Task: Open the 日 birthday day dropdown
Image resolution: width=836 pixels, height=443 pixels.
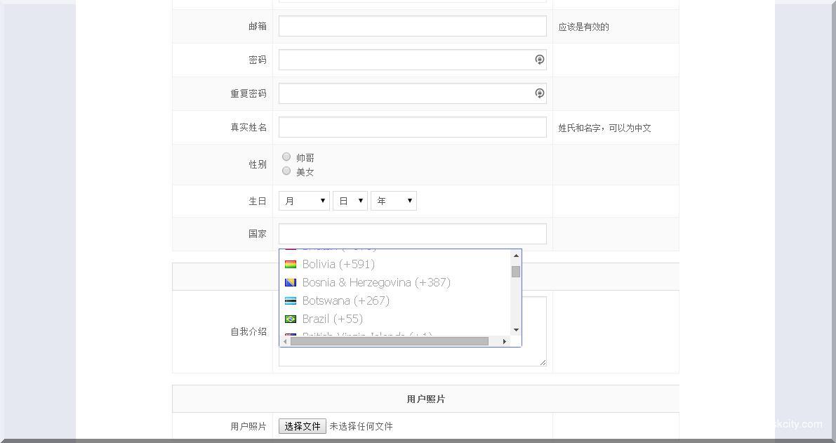Action: point(350,201)
